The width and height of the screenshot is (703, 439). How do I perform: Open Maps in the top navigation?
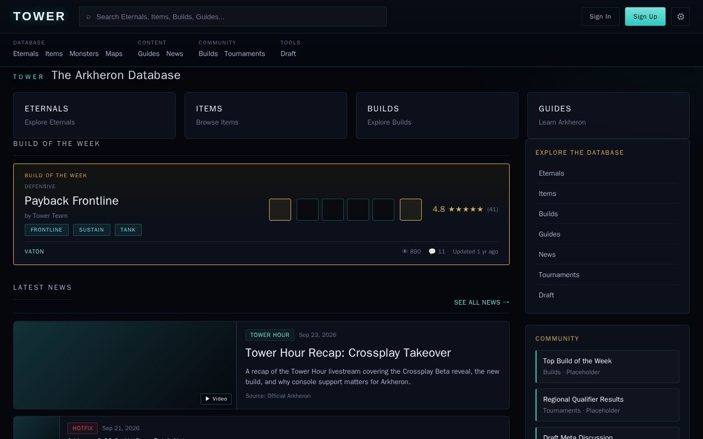coord(114,54)
